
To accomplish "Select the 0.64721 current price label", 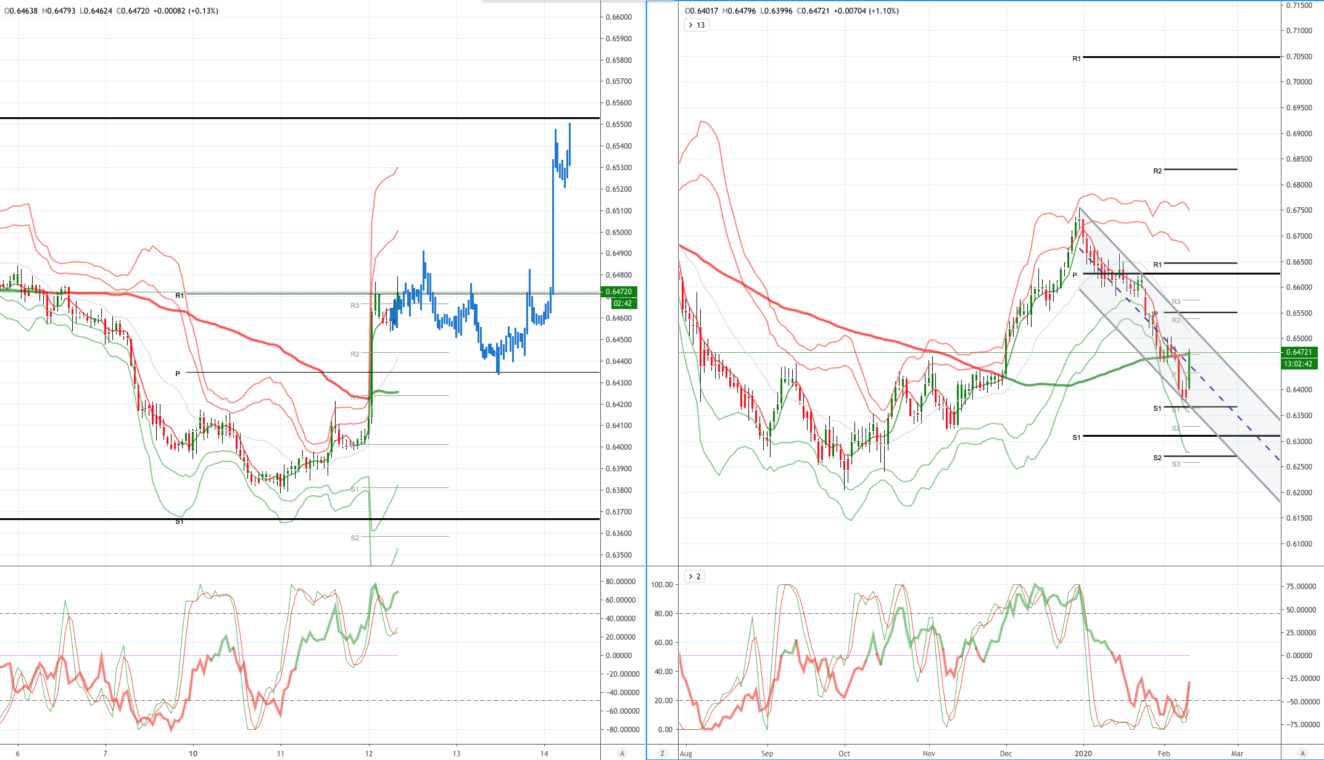I will coord(1299,352).
